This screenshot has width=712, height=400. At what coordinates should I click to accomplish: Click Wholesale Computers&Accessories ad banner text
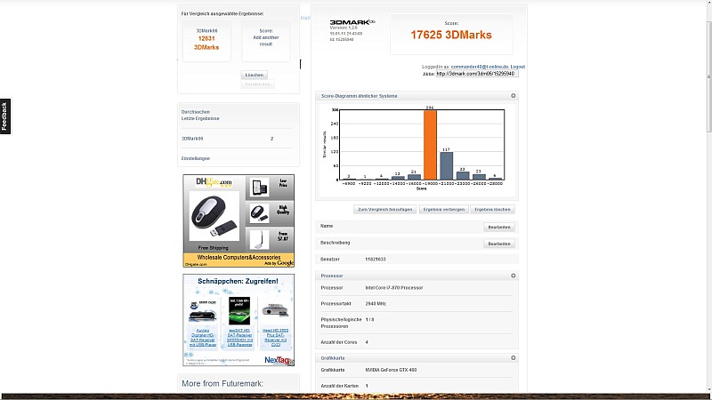[239, 257]
